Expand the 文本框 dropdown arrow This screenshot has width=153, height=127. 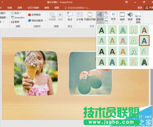tap(80, 22)
